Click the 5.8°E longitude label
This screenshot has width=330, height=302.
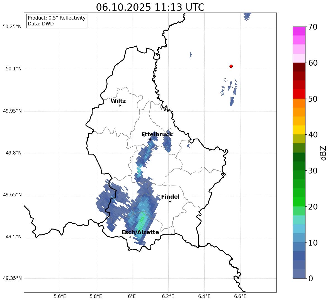point(96,296)
